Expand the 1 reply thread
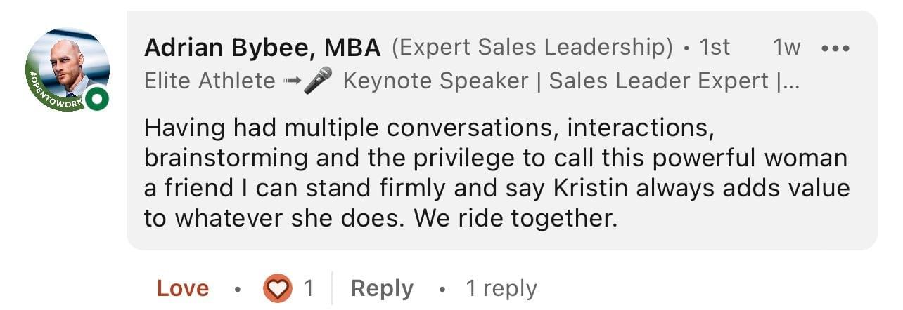Viewport: 903px width, 310px height. (501, 288)
